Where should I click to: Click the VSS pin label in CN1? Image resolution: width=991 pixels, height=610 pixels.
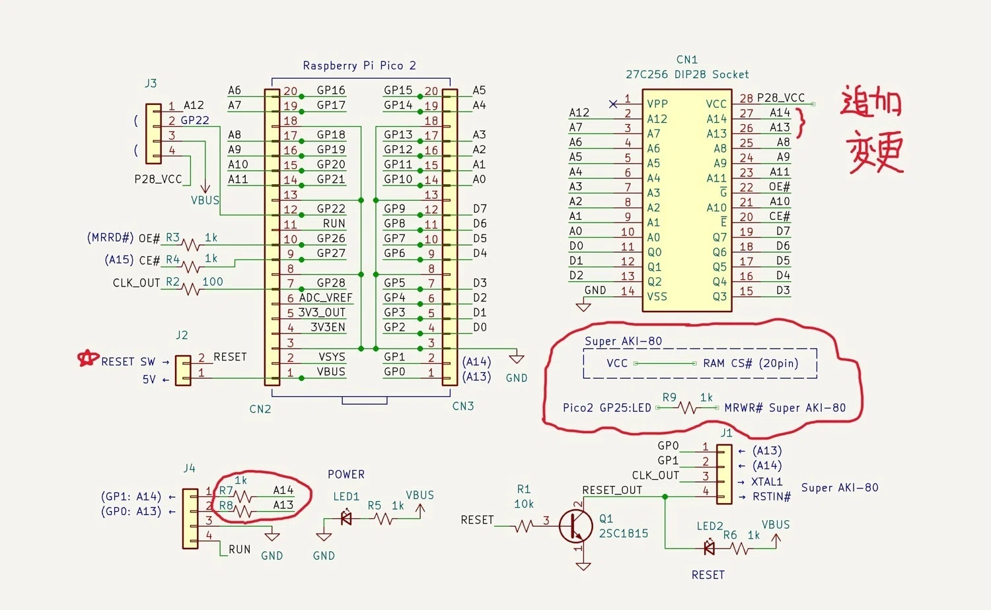[x=657, y=296]
